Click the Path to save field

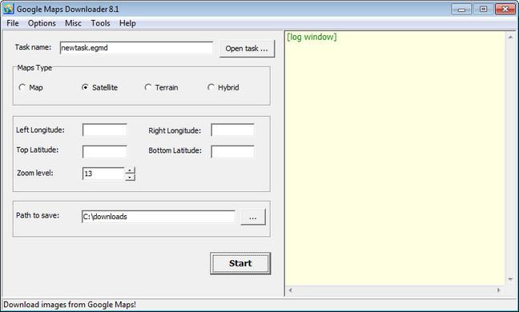tap(159, 217)
